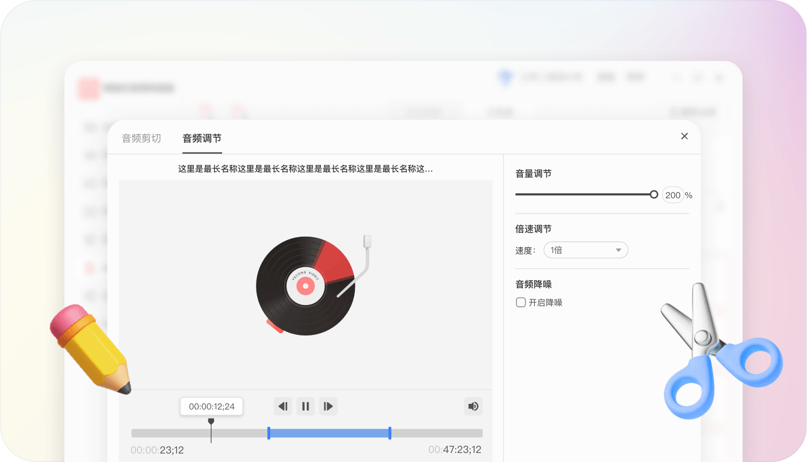The image size is (807, 462).
Task: Enable the 开启降噪 checkbox
Action: click(x=521, y=302)
